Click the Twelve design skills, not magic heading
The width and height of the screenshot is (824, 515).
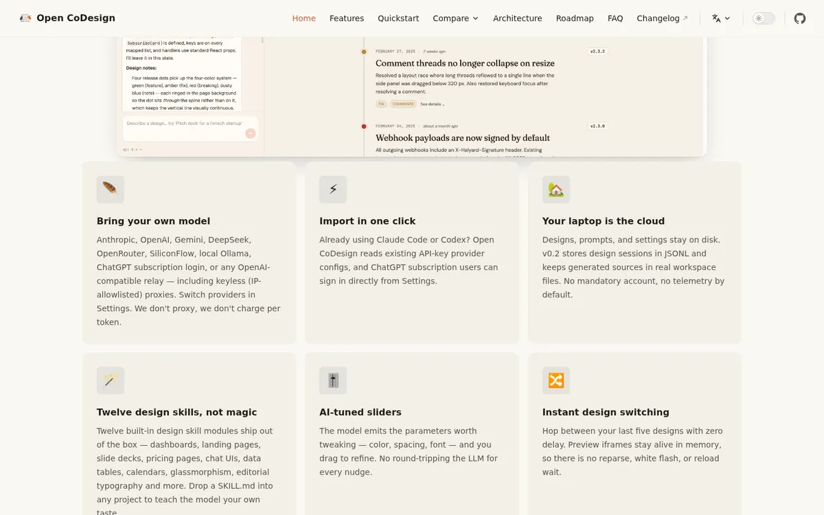[x=176, y=412]
